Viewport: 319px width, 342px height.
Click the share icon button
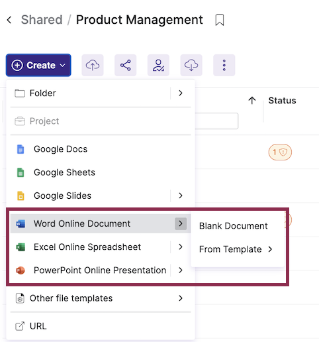126,65
